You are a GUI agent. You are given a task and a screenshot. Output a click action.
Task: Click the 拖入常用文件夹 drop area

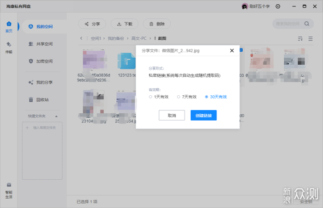click(x=42, y=151)
